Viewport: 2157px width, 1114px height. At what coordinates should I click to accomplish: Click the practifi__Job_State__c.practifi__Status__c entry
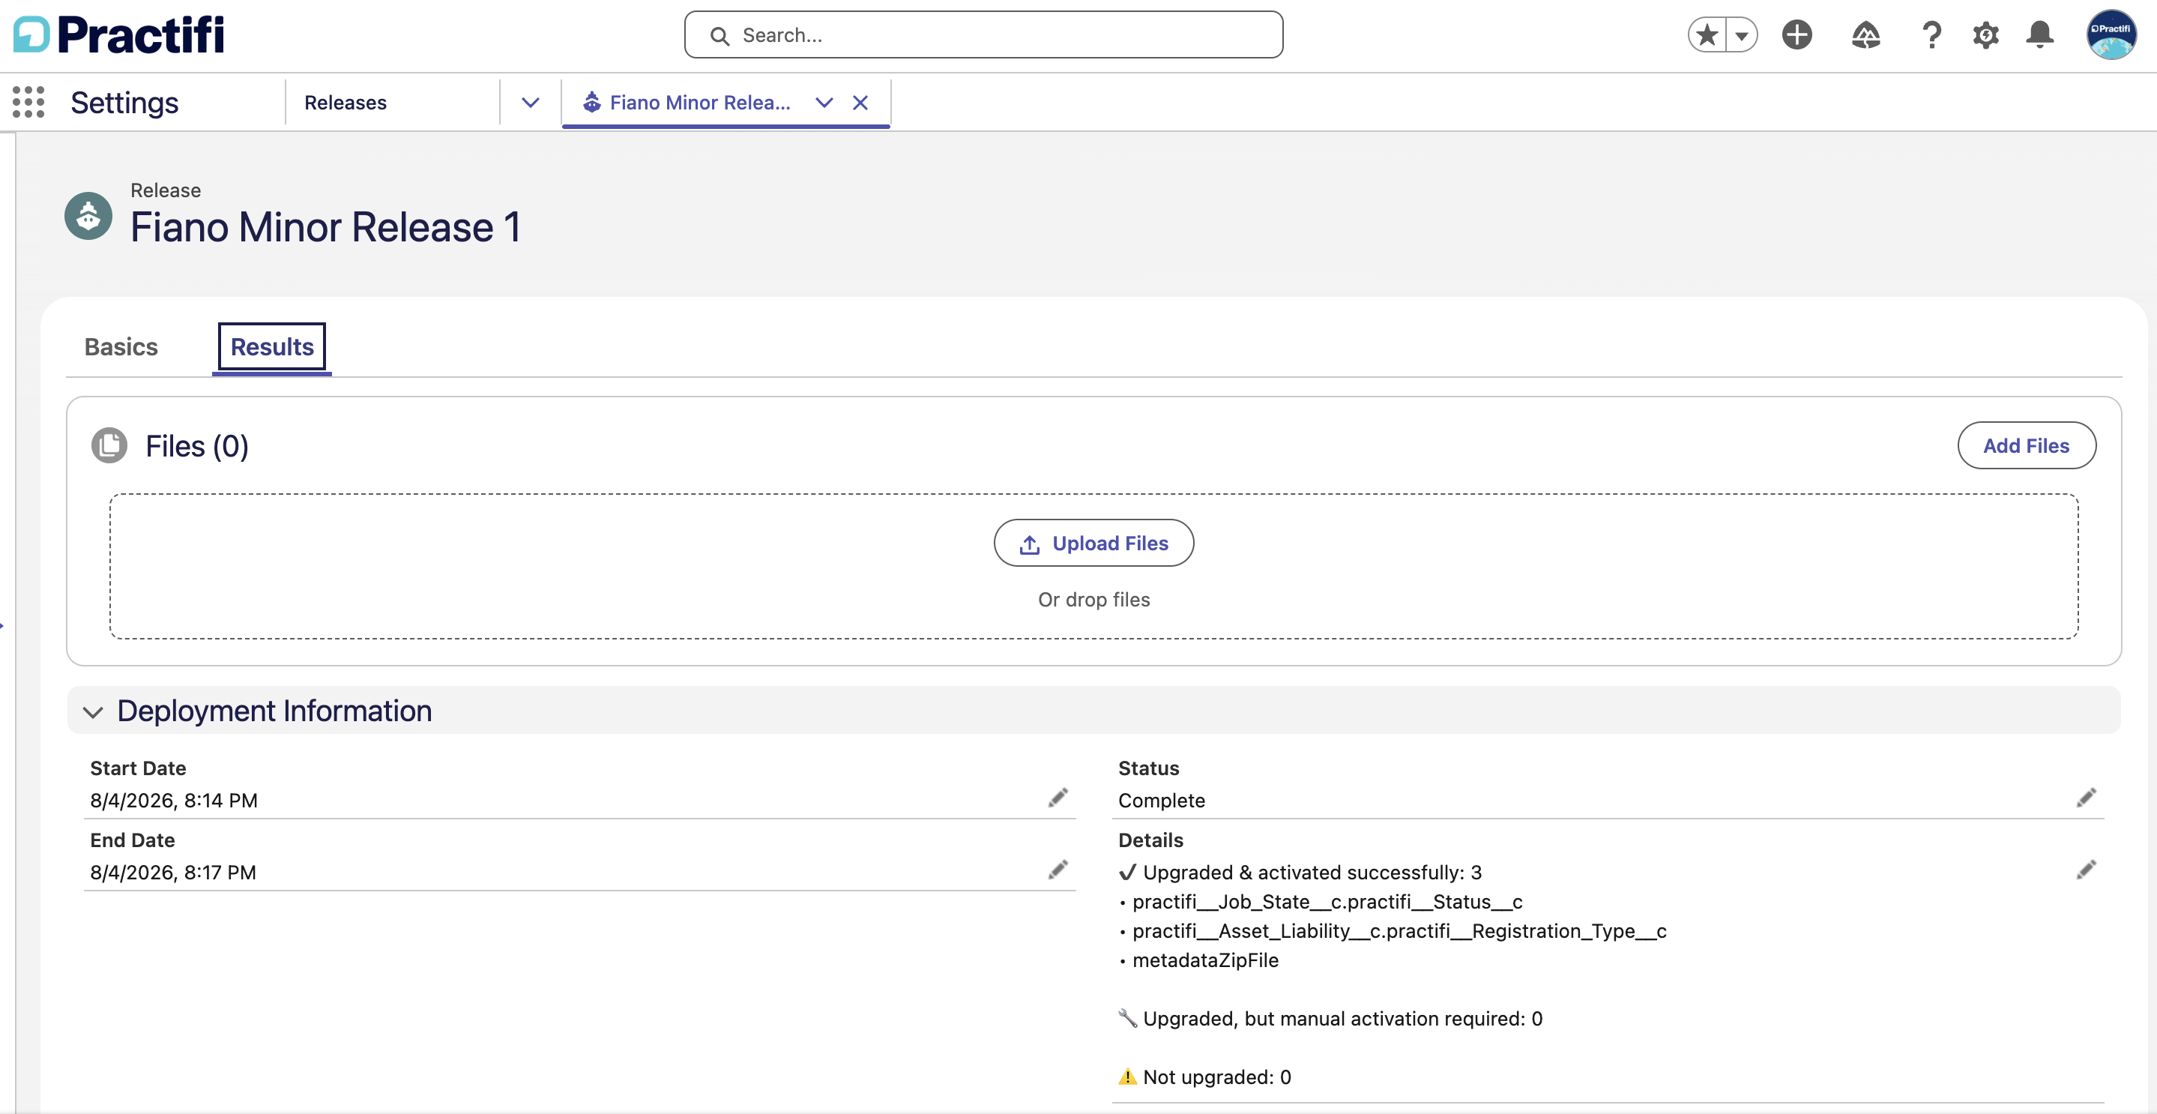1327,902
